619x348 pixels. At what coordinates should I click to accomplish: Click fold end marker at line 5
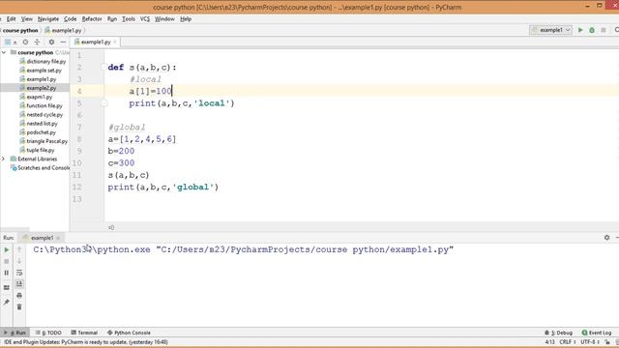tap(103, 103)
